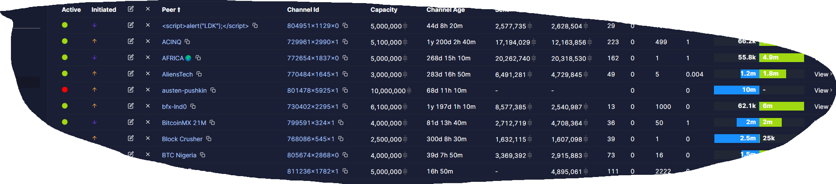Sort by the Channel Id header
This screenshot has height=184, width=836.
pyautogui.click(x=303, y=10)
